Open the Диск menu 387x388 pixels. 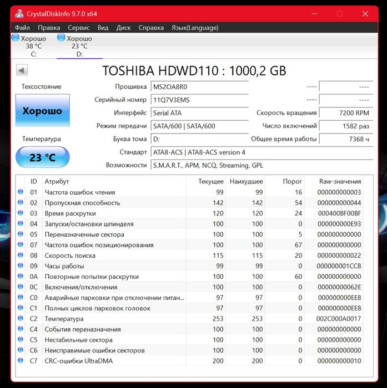click(123, 28)
